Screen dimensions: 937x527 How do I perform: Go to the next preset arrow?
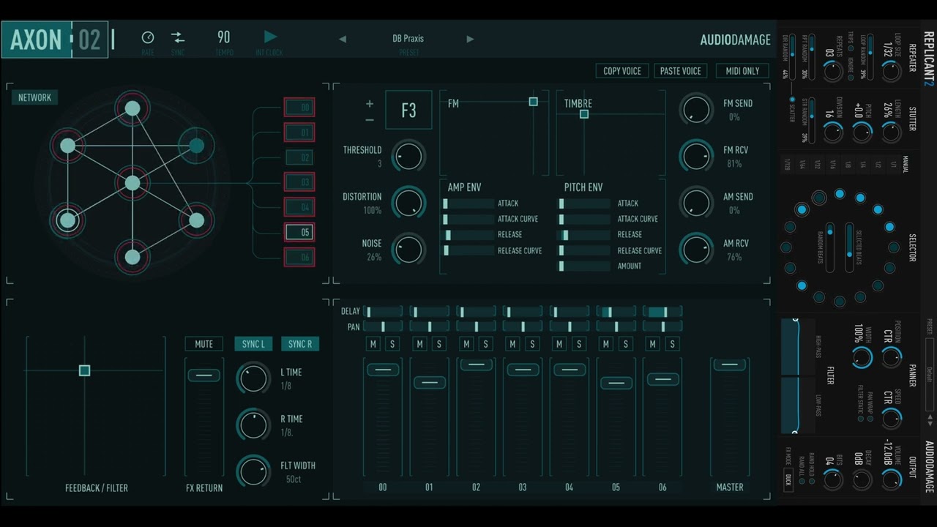(x=470, y=39)
